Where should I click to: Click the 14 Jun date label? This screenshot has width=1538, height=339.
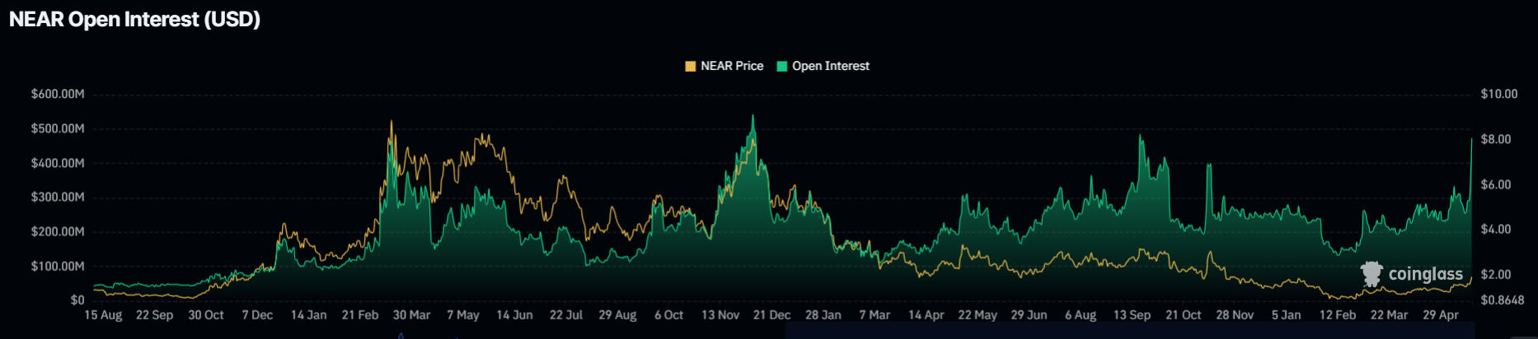pos(514,315)
